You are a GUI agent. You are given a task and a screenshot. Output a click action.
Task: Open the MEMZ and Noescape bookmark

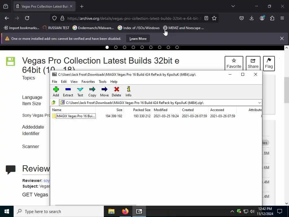pos(183,28)
